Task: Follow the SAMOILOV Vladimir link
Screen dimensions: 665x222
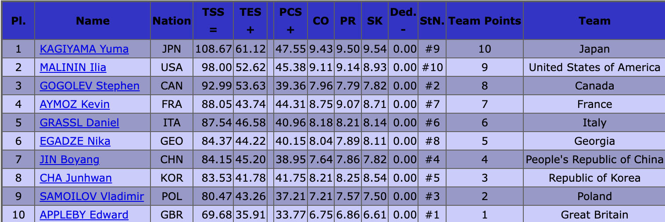Action: (x=92, y=196)
